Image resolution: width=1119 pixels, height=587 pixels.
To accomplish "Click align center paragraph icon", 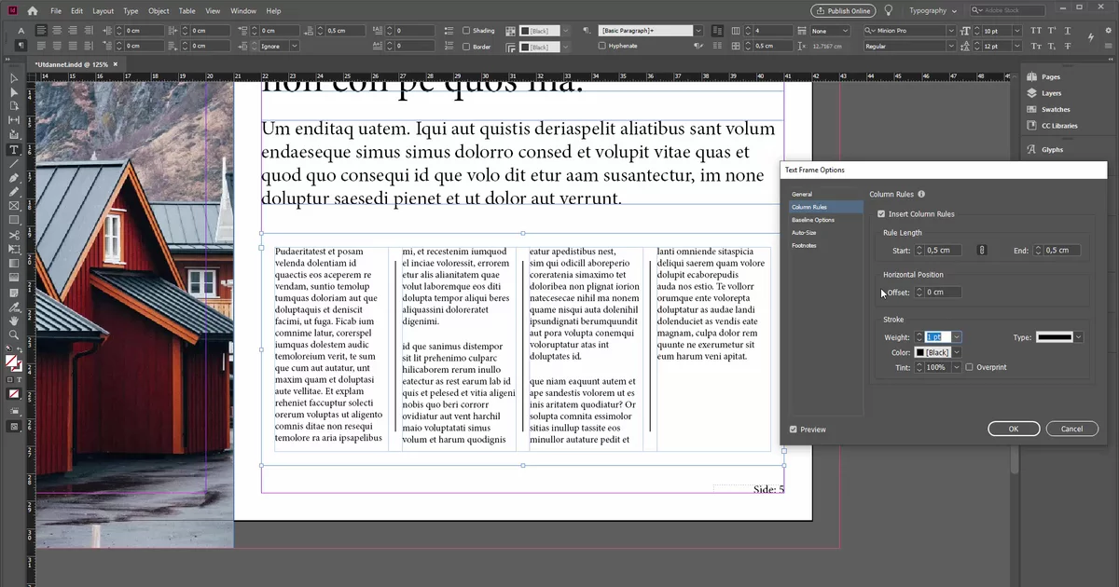I will tap(59, 31).
